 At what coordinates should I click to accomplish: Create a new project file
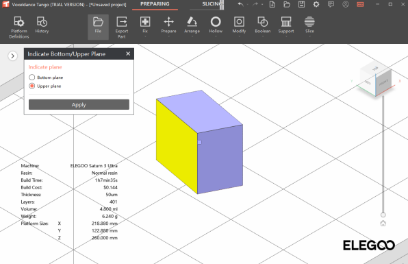272,4
